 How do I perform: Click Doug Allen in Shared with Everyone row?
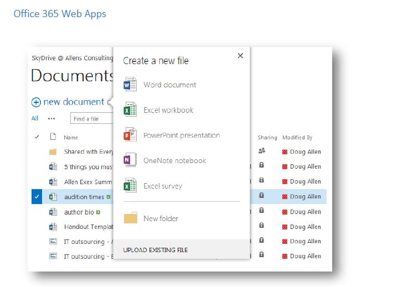click(x=306, y=152)
